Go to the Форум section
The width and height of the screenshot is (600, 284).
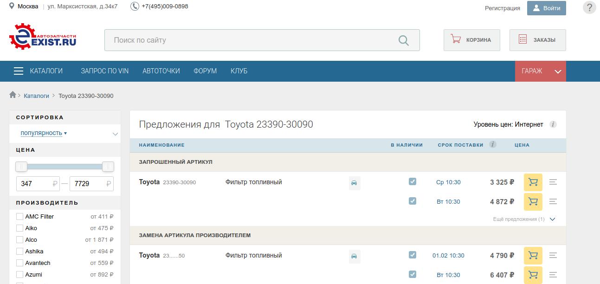click(205, 71)
